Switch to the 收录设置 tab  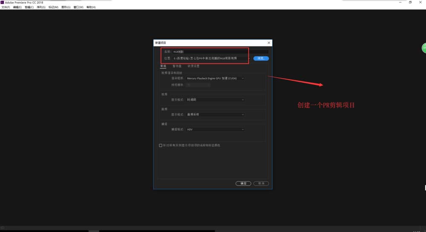[193, 66]
